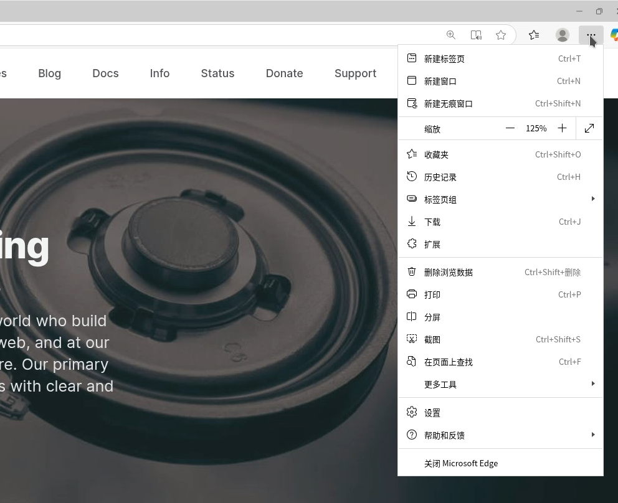Click the zoom magnifier icon in address bar

click(450, 35)
